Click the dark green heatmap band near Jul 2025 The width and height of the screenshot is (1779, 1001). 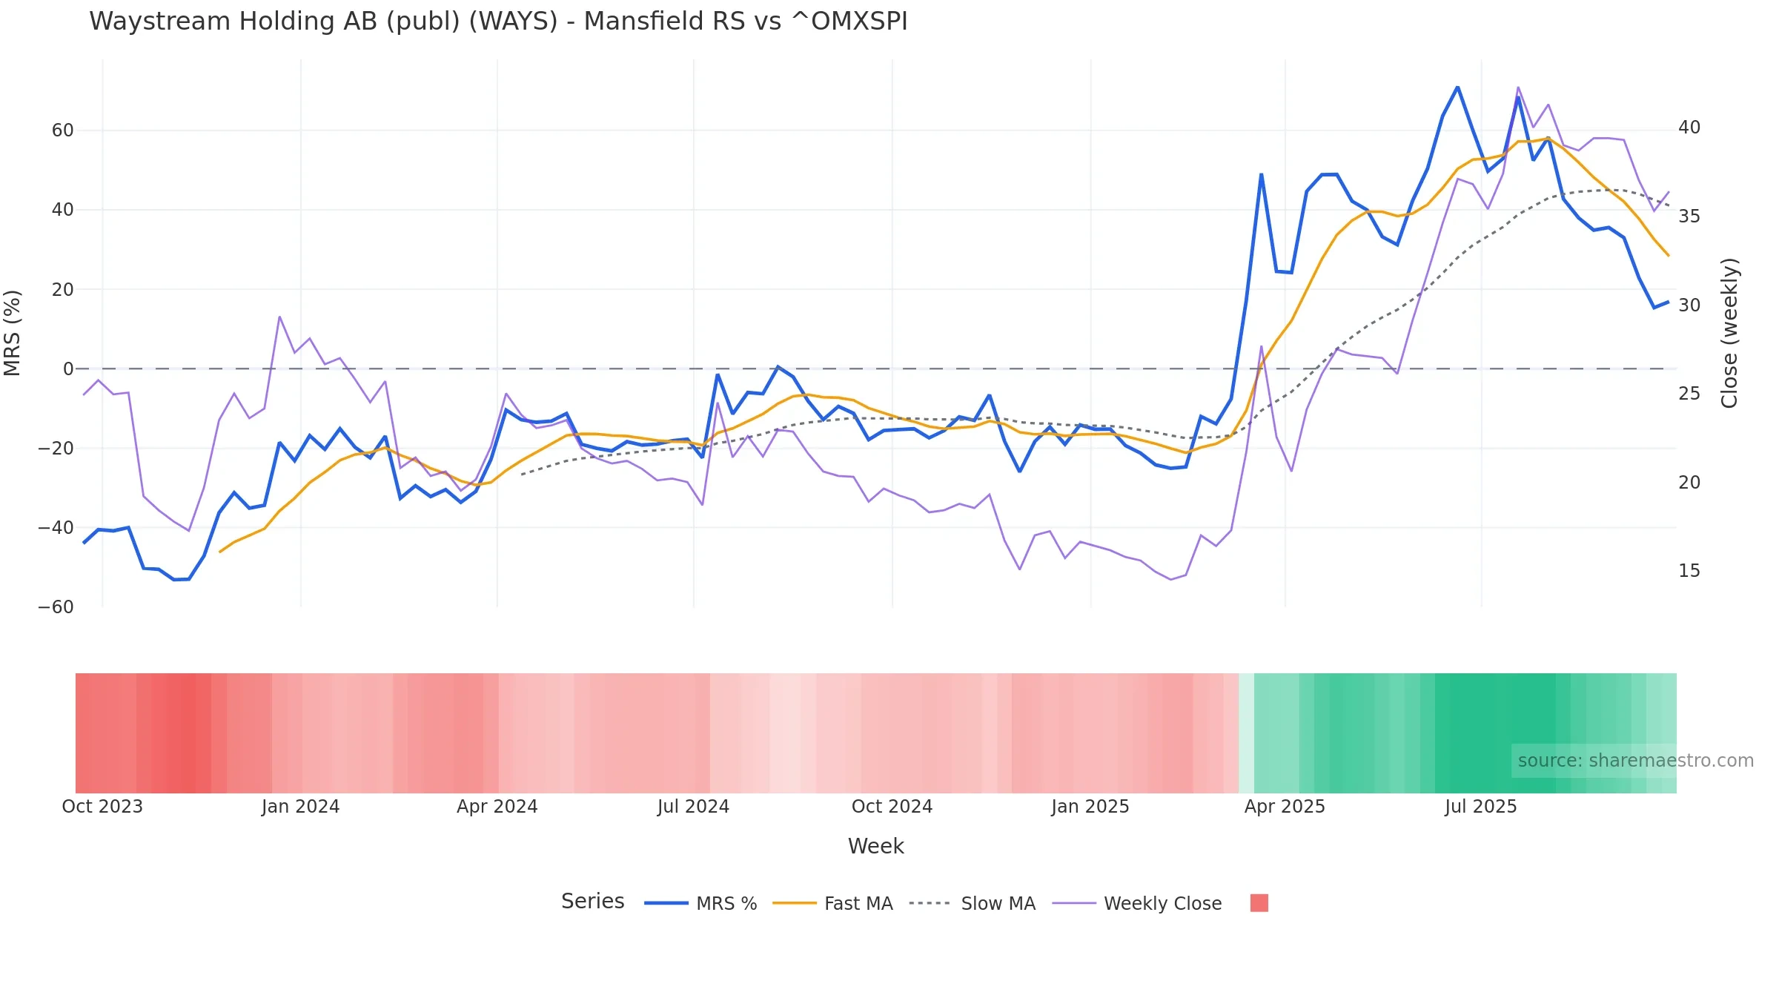1494,733
